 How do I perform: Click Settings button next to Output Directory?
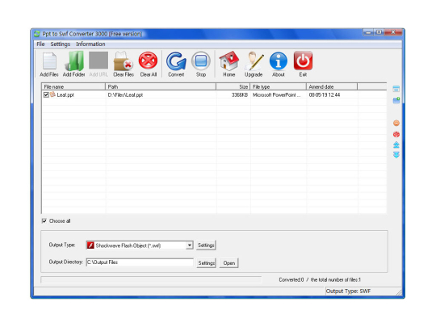207,263
